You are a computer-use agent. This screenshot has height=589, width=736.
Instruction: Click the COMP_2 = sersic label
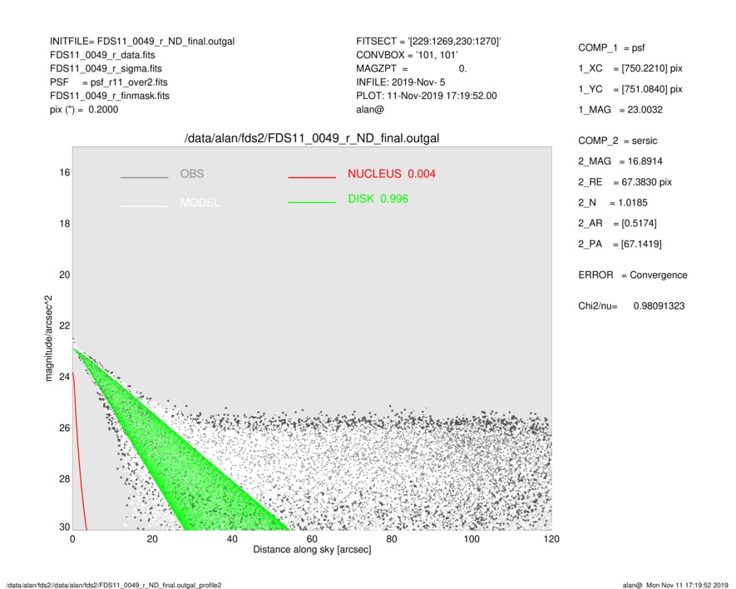pos(617,141)
